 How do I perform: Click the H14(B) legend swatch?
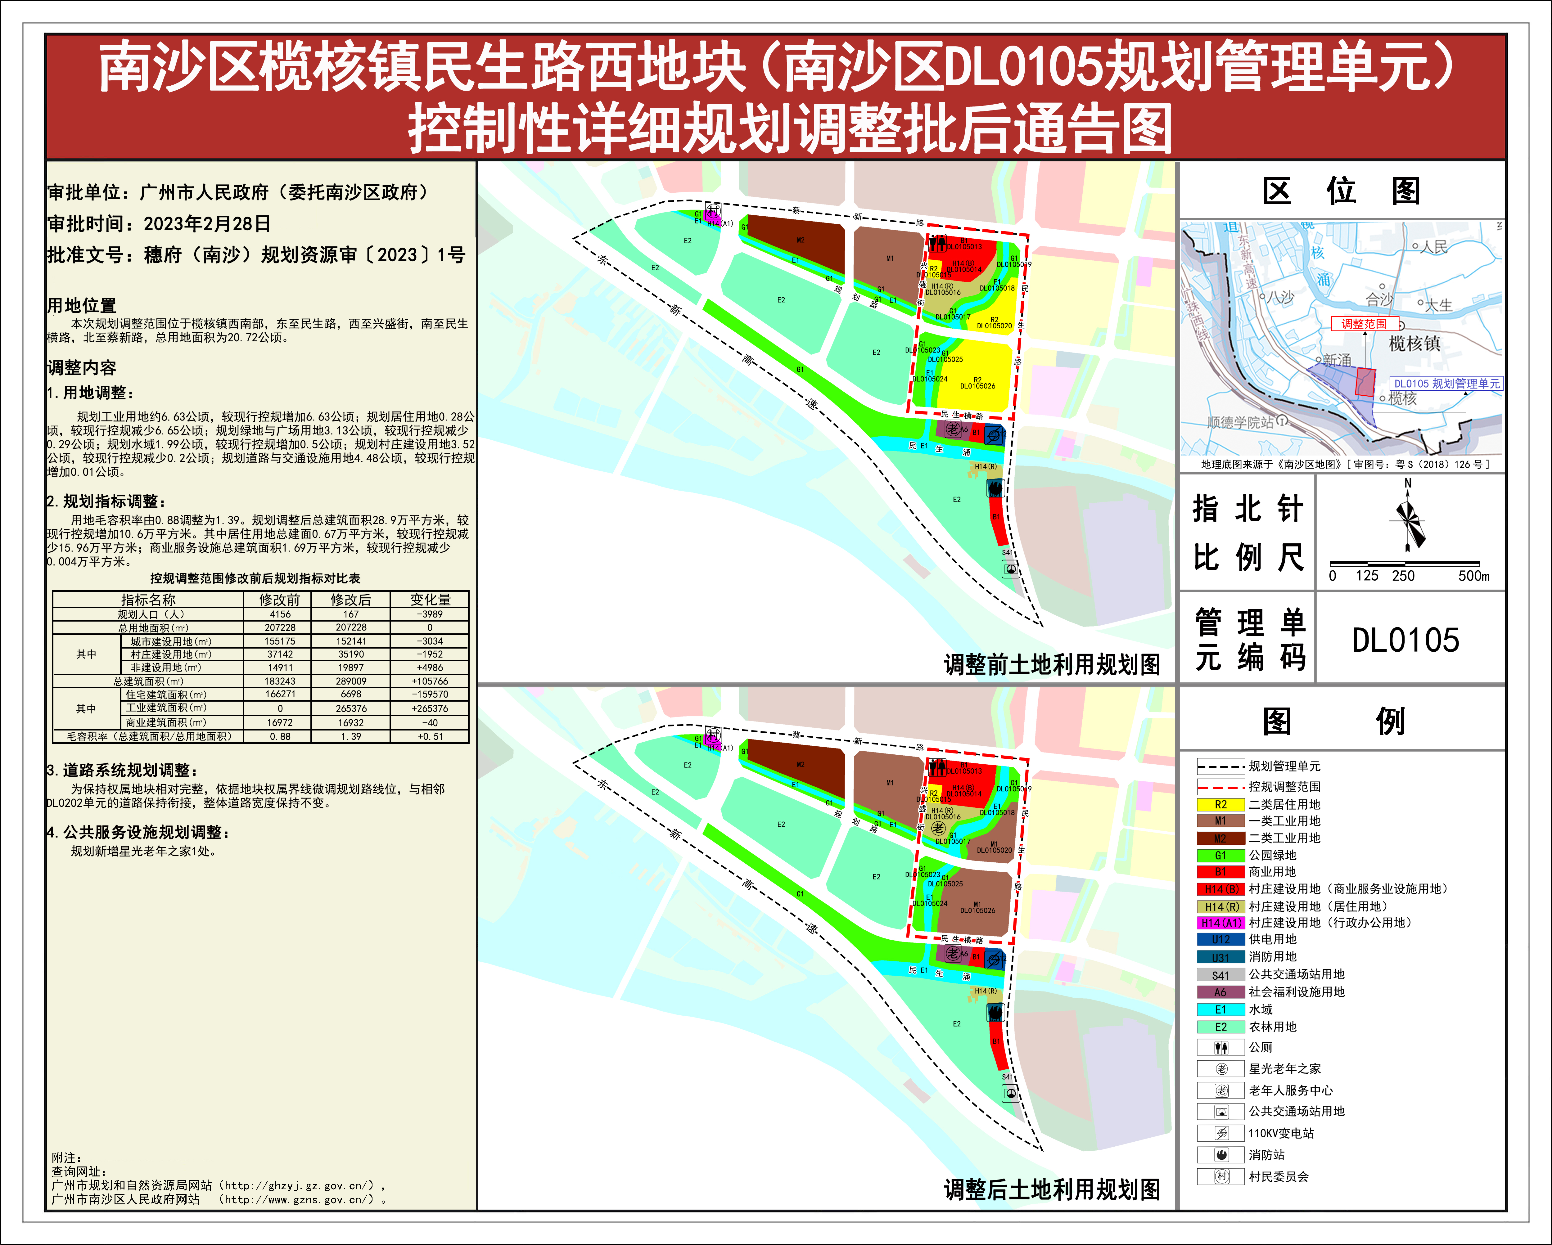(1221, 889)
